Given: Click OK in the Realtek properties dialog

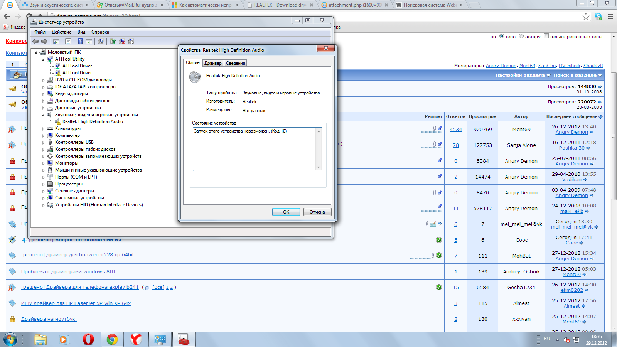Looking at the screenshot, I should coord(286,212).
